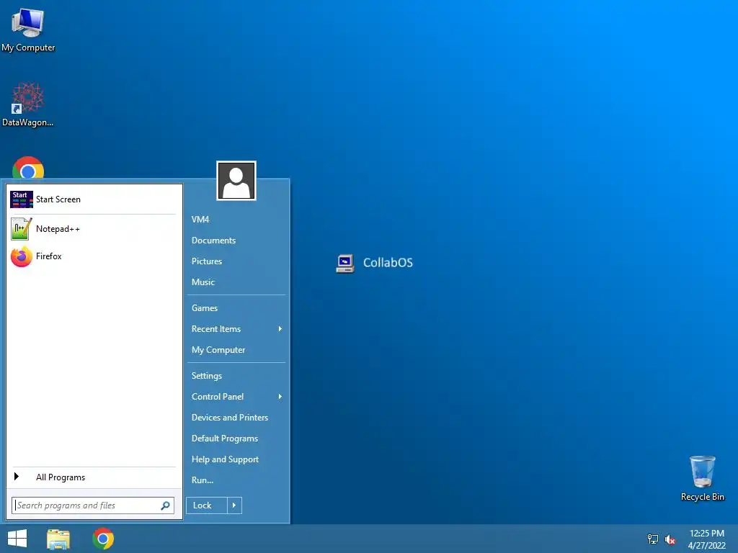Click the Start Screen label text
Viewport: 738px width, 553px height.
(58, 199)
